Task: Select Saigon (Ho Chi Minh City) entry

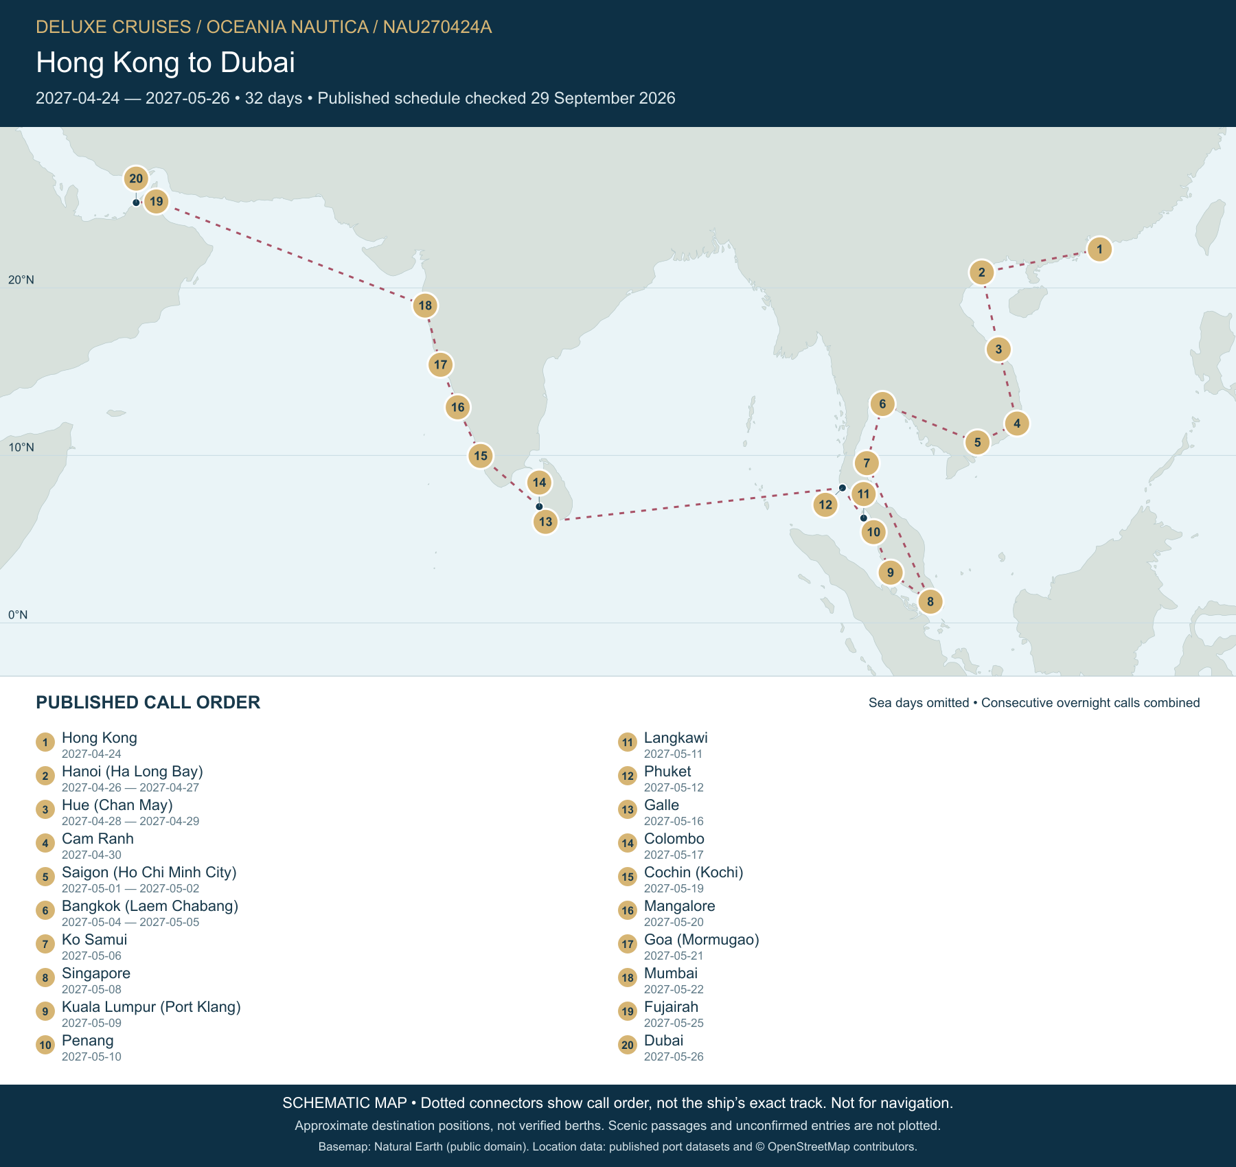Action: (136, 879)
